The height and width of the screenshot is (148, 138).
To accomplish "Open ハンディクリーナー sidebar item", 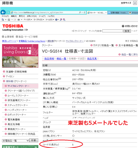I will point(17,110).
